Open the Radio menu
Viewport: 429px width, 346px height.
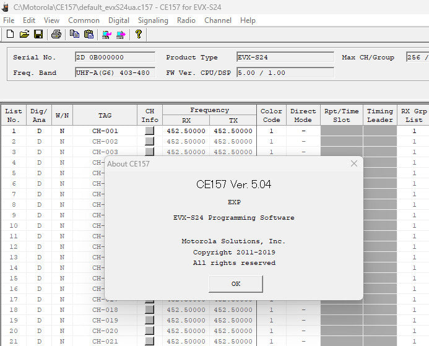pos(186,20)
